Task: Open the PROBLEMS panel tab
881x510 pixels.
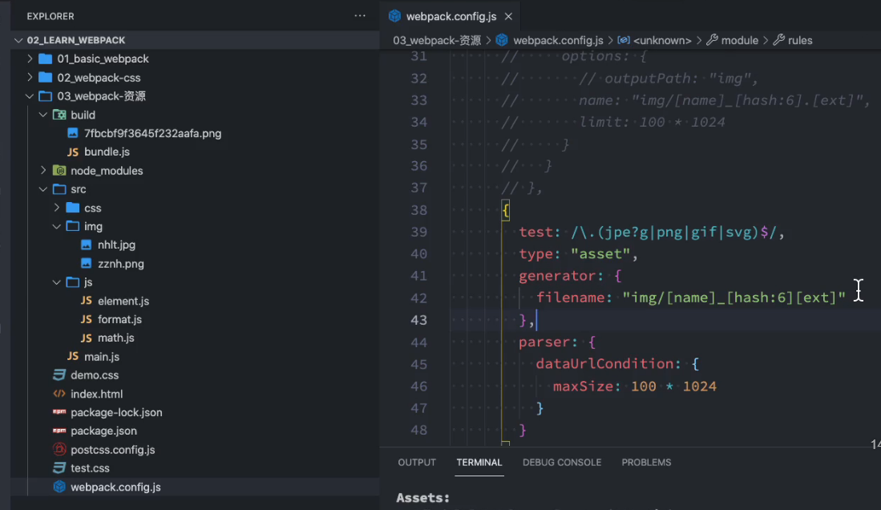Action: pyautogui.click(x=646, y=462)
